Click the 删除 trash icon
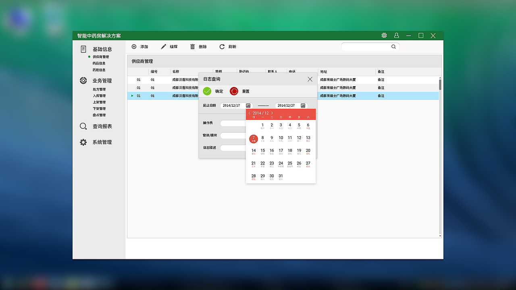 click(x=193, y=47)
